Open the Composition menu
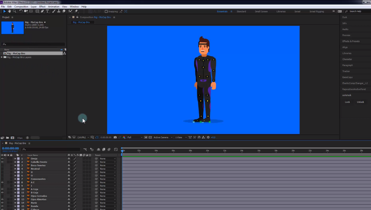 [21, 6]
